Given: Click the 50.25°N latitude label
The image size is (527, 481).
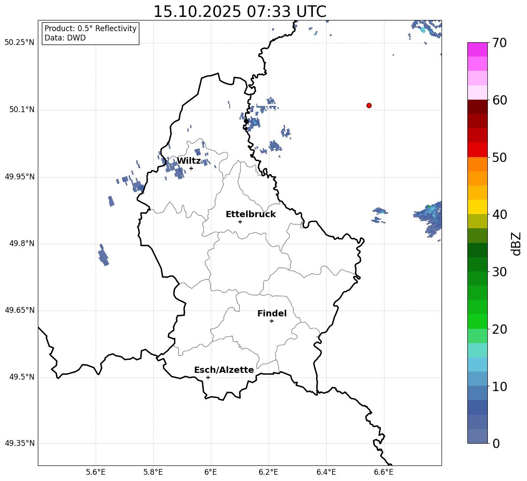Looking at the screenshot, I should click(20, 43).
